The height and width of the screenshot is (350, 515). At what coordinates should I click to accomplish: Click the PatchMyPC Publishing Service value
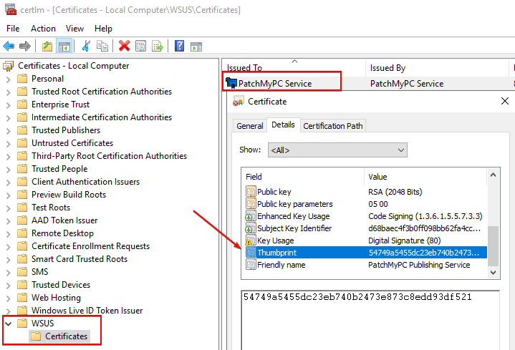click(x=419, y=265)
